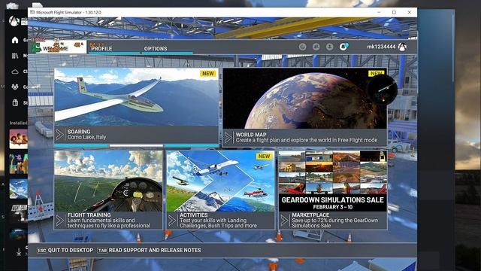The image size is (481, 271).
Task: Select the first installed game thumbnail in the Xbox app
Action: [x=18, y=139]
